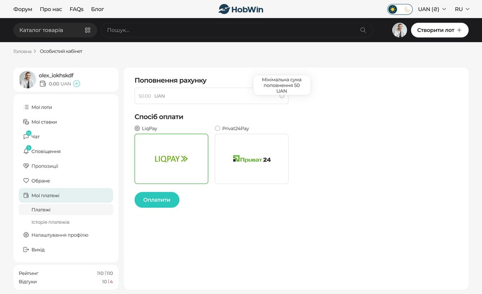
Task: Toggle the light/dark theme switch
Action: point(399,9)
